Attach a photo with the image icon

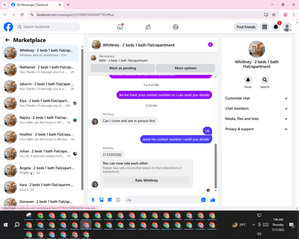click(102, 200)
